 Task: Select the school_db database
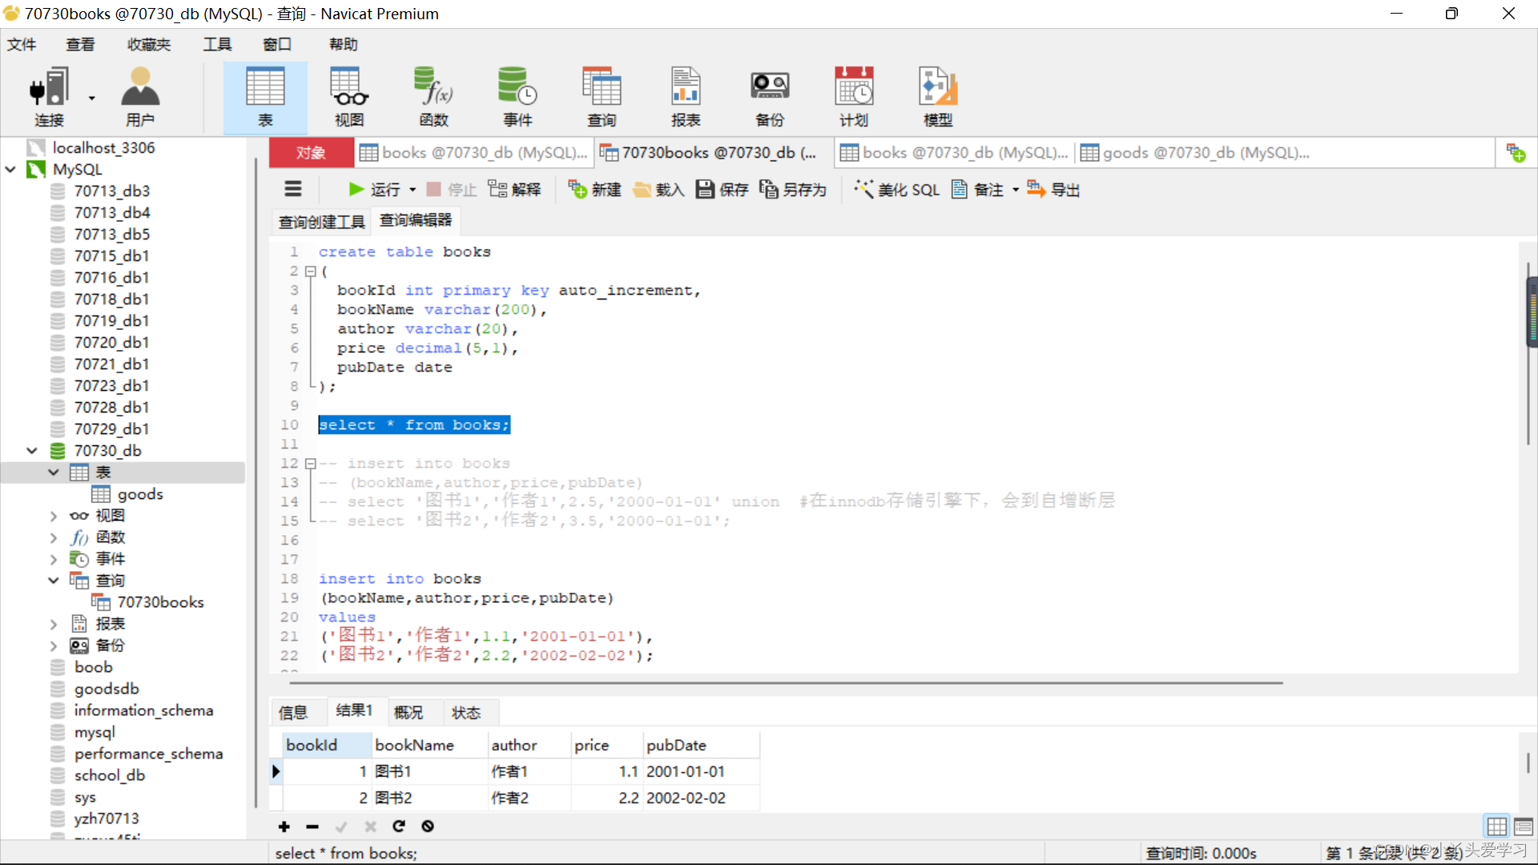(110, 774)
